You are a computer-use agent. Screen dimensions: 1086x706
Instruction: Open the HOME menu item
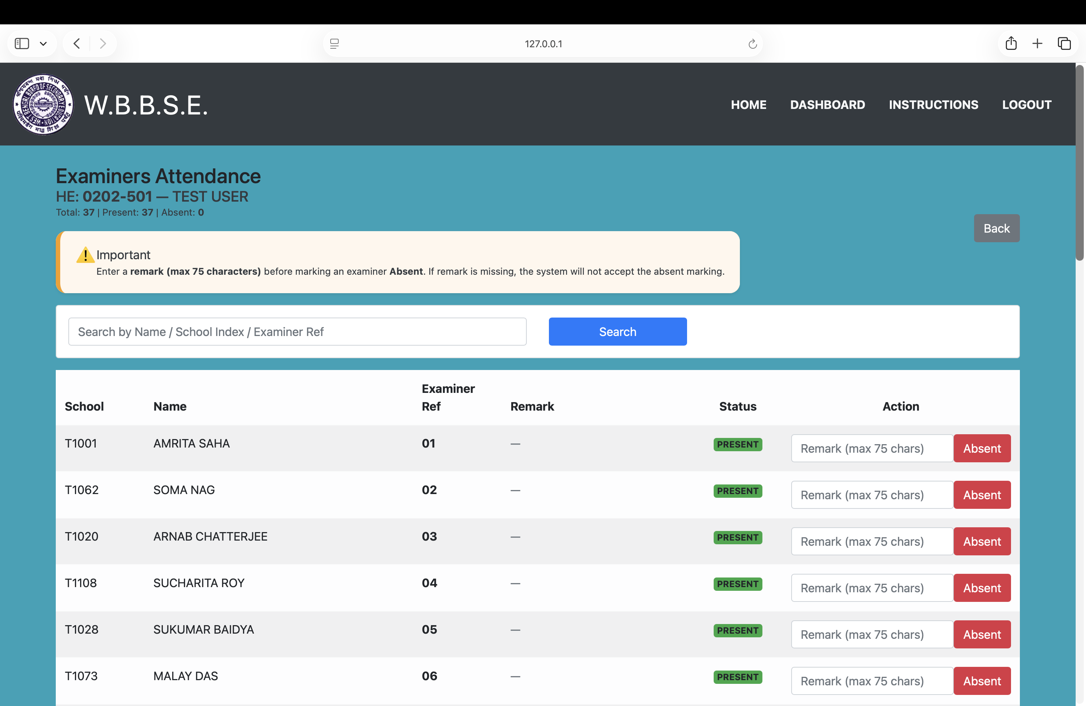748,104
